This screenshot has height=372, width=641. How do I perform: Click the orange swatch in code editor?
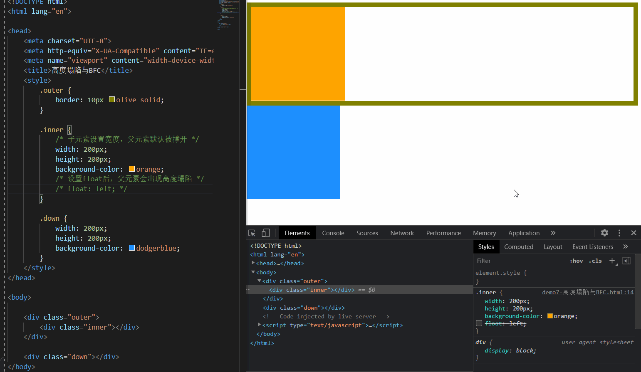[x=131, y=169]
